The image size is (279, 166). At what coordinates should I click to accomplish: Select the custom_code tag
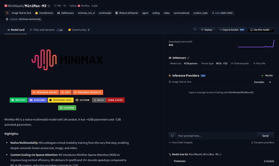pyautogui.click(x=201, y=13)
